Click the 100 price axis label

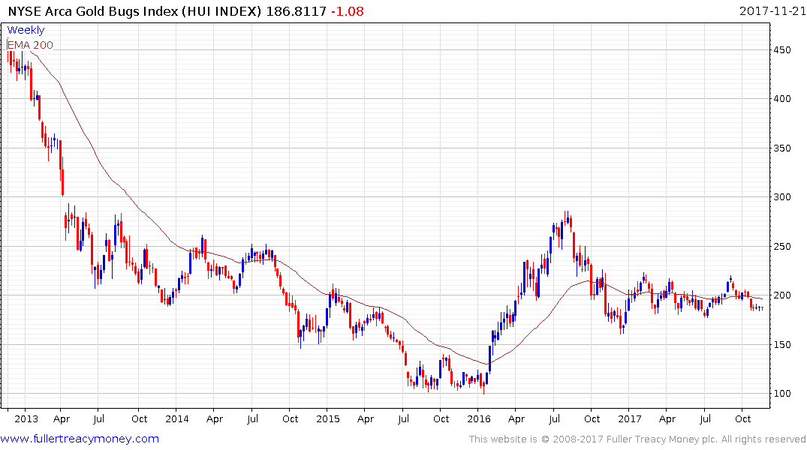782,394
